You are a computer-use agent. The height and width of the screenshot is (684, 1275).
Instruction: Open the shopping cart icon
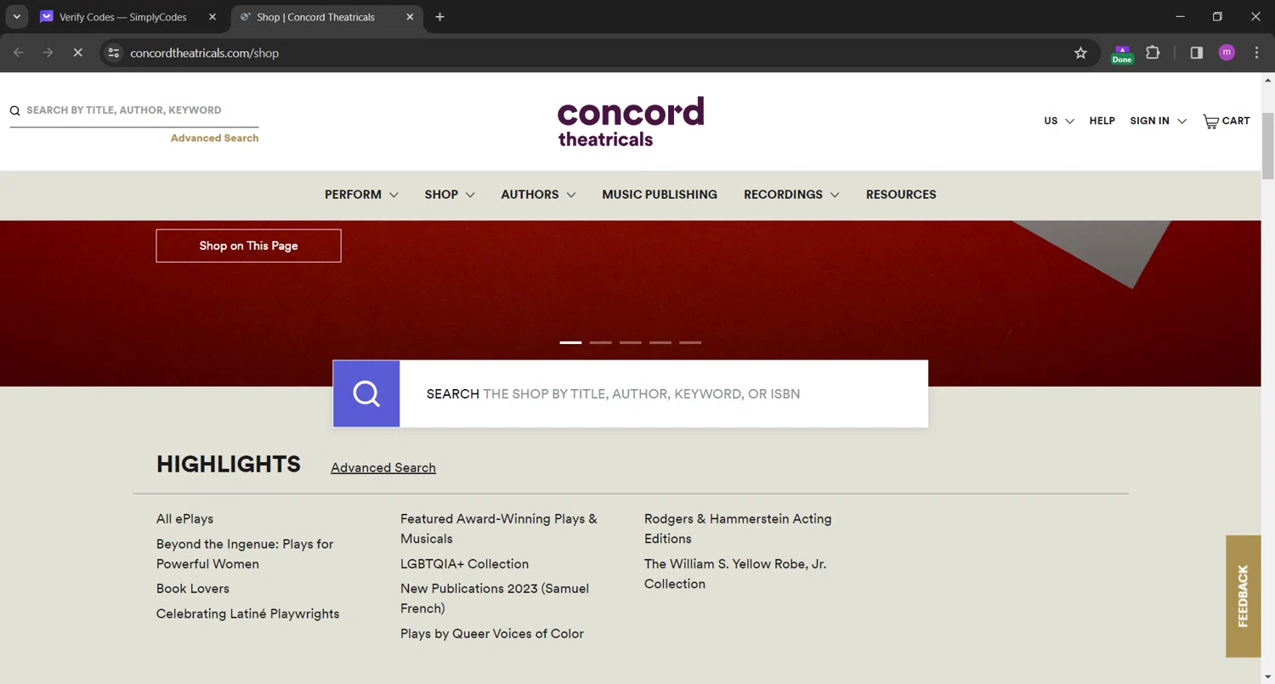coord(1211,122)
